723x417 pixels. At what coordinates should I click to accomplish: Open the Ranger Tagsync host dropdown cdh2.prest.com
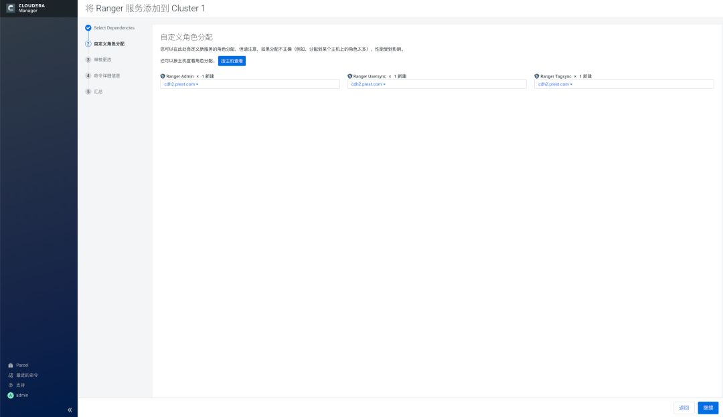555,84
